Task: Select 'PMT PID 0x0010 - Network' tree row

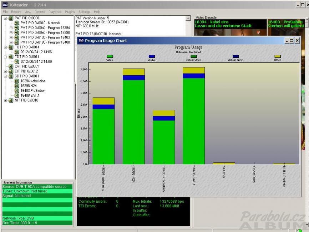Action: 40,23
